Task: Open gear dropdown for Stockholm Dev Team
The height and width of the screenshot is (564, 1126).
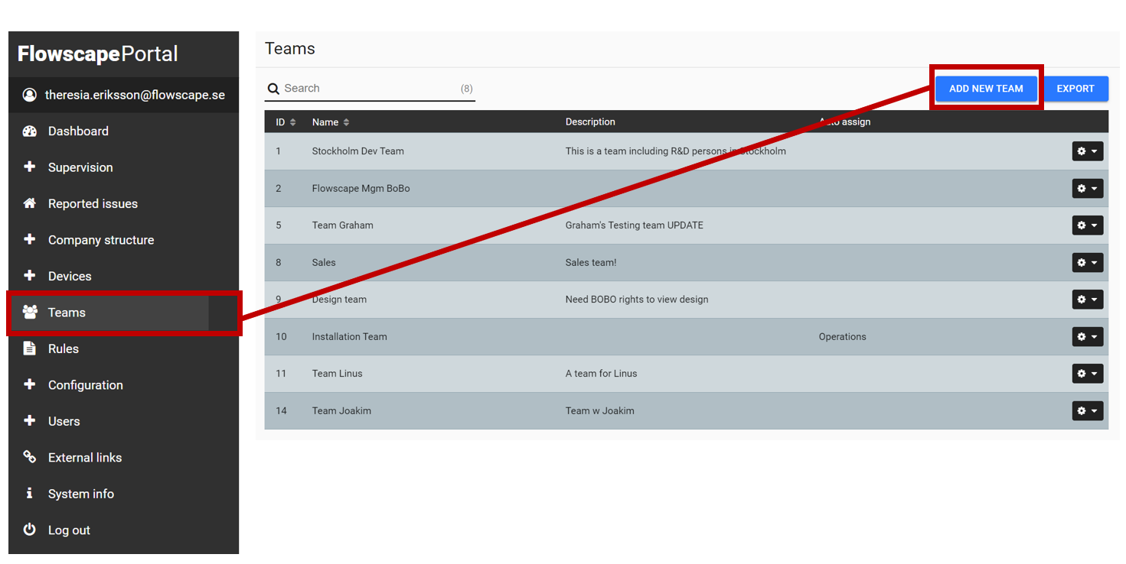Action: click(x=1087, y=151)
